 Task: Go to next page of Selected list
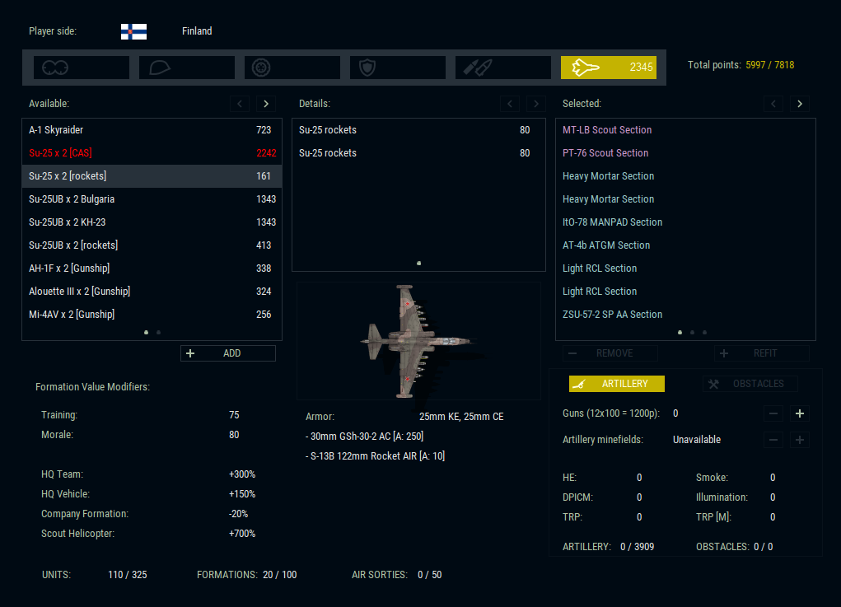click(800, 104)
